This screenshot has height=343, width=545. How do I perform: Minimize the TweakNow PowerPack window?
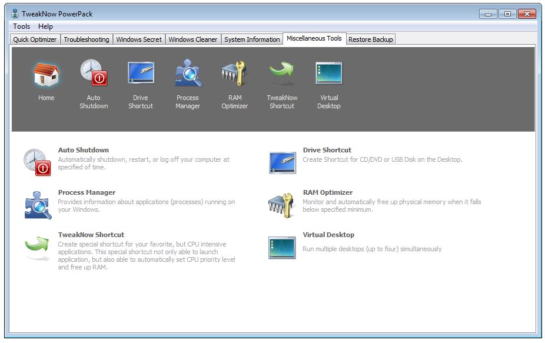click(x=488, y=14)
